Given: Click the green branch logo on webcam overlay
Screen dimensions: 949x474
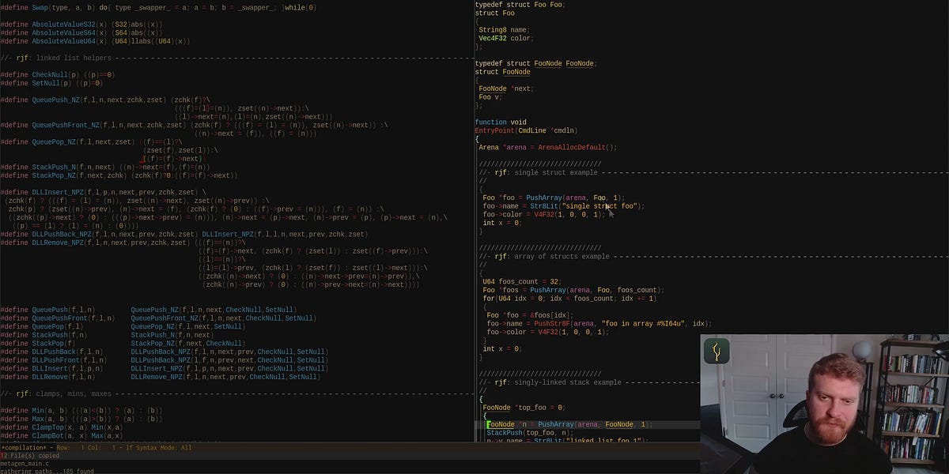Looking at the screenshot, I should point(716,350).
